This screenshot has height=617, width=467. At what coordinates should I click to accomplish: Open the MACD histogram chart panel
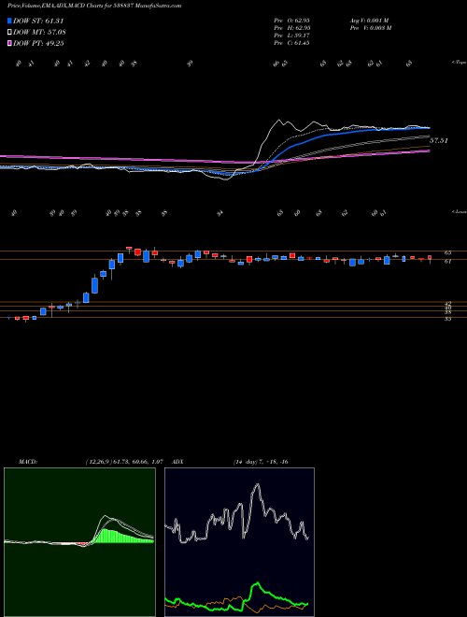(79, 542)
